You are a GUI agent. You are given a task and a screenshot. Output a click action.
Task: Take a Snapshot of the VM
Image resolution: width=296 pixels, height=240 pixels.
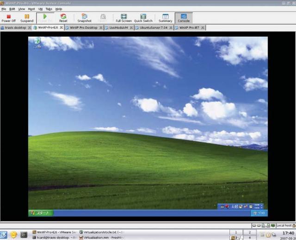[84, 18]
